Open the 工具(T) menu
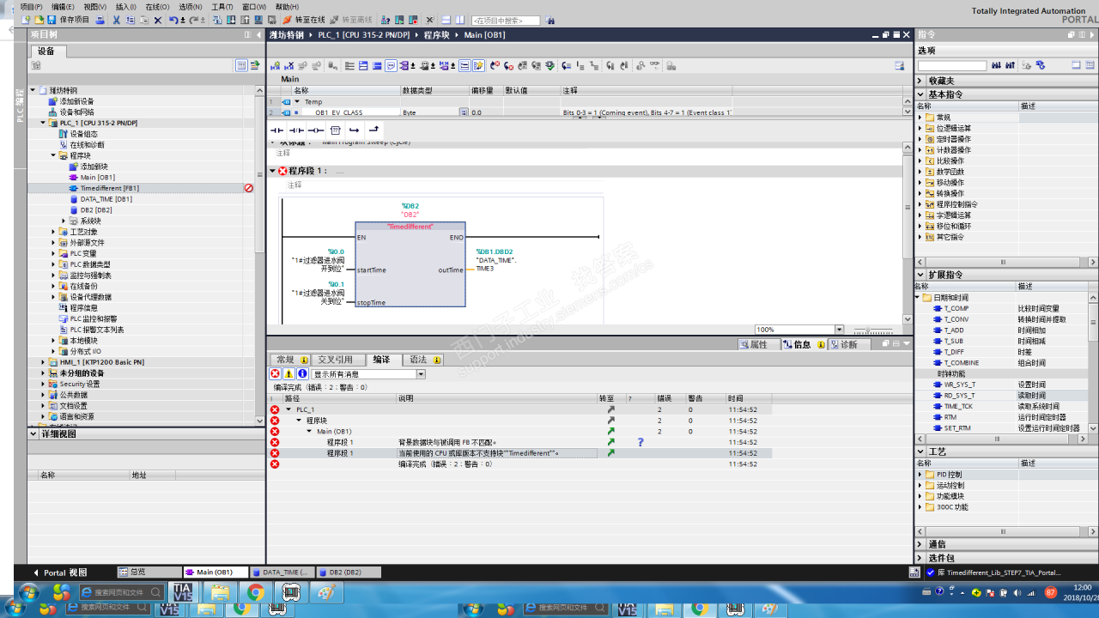Viewport: 1099px width, 618px height. [222, 7]
